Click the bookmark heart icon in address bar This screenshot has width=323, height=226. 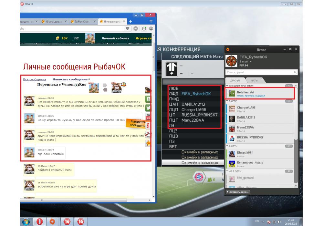click(128, 29)
